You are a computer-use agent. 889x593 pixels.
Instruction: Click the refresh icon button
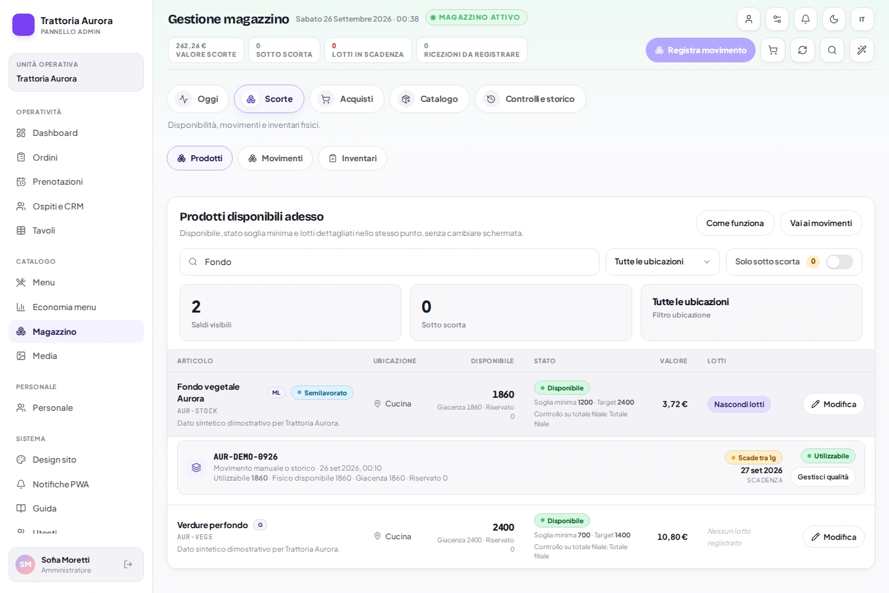[803, 50]
